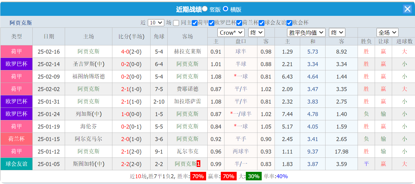Open the match count dropdown showing 10

click(x=156, y=22)
